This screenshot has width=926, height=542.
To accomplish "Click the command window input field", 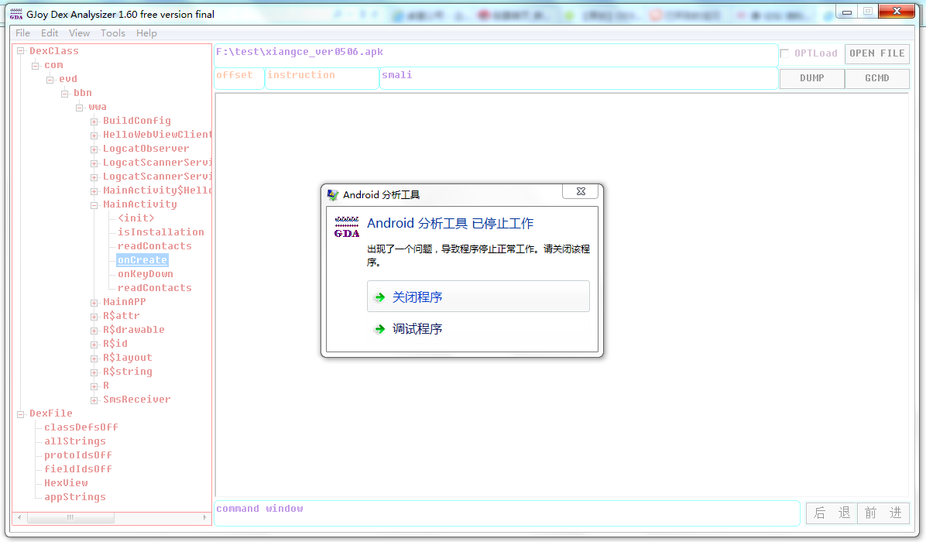I will pyautogui.click(x=507, y=513).
